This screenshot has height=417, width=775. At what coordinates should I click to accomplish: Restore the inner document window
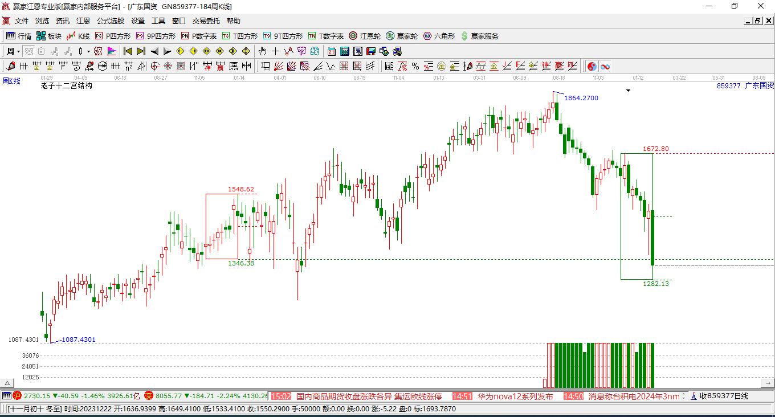tap(757, 21)
